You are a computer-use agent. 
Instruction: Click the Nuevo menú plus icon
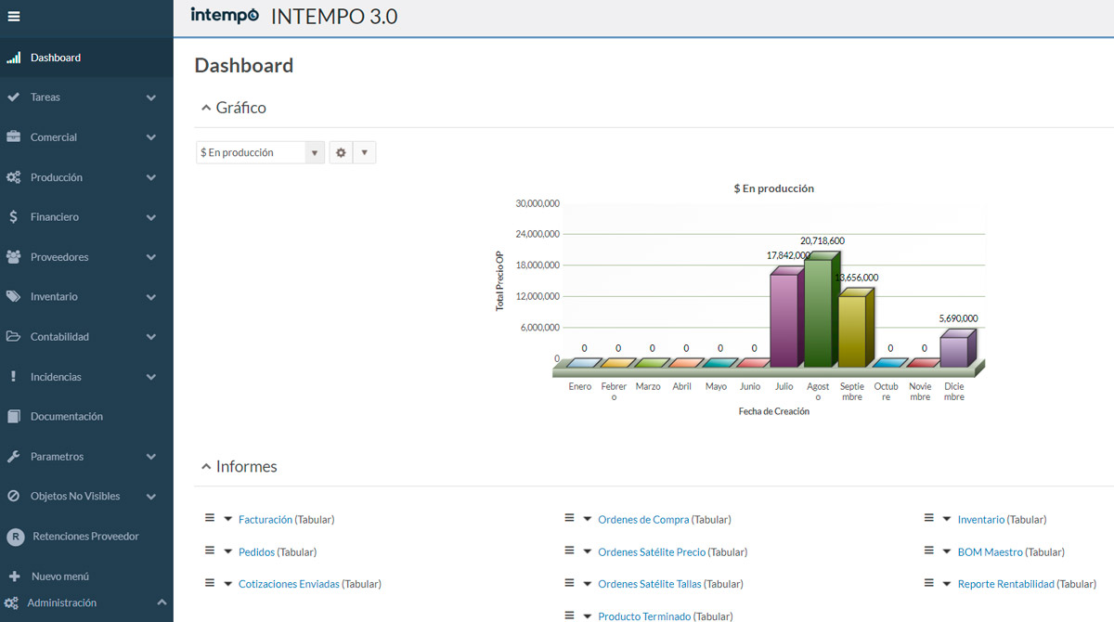coord(14,577)
